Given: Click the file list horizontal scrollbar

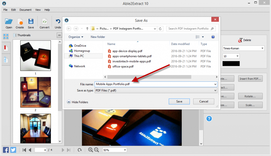Looking at the screenshot, I should point(149,77).
